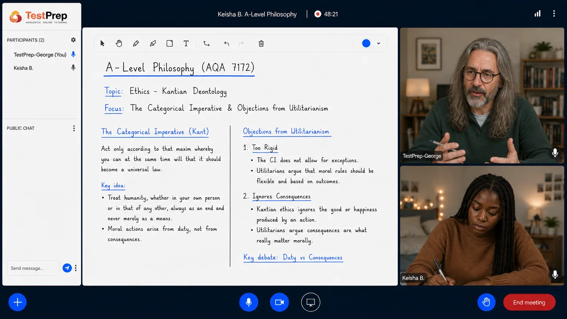
Task: Pick the highlighter marker tool
Action: pyautogui.click(x=153, y=43)
